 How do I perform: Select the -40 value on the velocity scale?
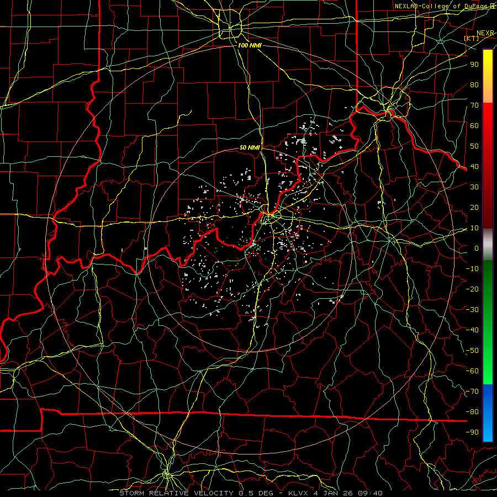pos(472,330)
